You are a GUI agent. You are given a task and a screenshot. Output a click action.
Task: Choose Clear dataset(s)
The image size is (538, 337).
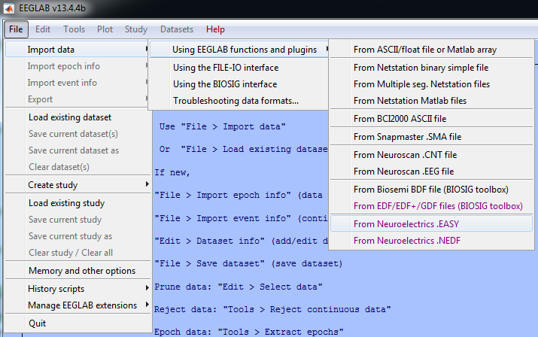tap(78, 166)
